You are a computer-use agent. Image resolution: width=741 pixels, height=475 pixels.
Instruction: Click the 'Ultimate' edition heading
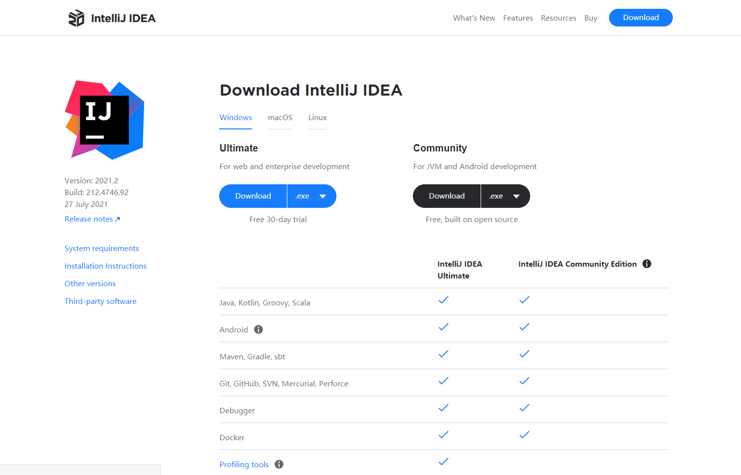(239, 148)
